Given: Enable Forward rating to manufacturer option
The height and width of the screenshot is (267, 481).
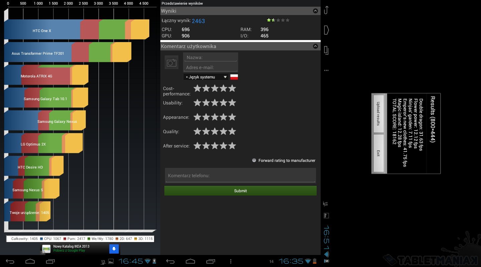Looking at the screenshot, I should point(254,161).
